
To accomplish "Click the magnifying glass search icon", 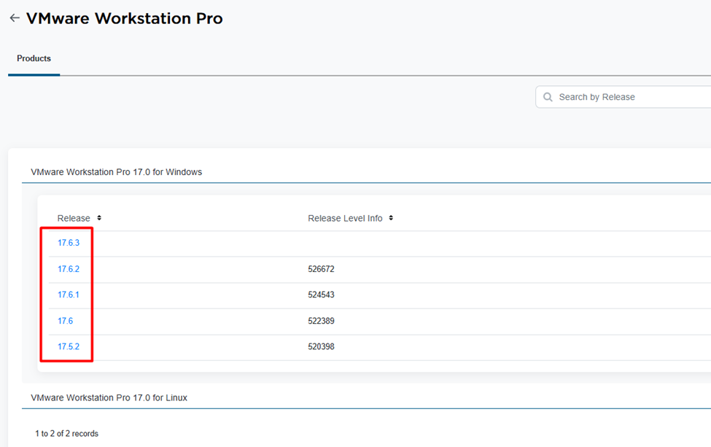I will (548, 97).
